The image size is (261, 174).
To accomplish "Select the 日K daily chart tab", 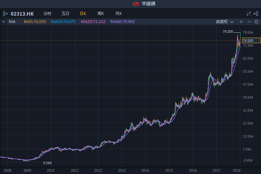I will click(83, 14).
